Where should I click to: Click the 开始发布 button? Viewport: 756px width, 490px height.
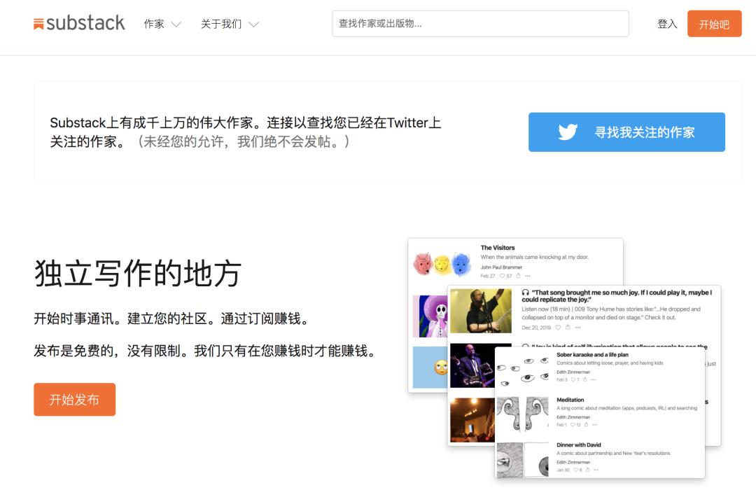75,399
